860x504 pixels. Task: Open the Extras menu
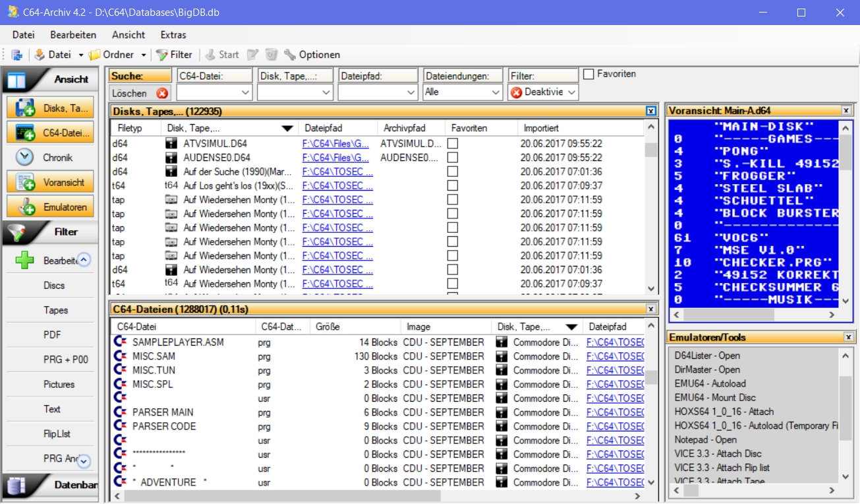click(x=173, y=35)
